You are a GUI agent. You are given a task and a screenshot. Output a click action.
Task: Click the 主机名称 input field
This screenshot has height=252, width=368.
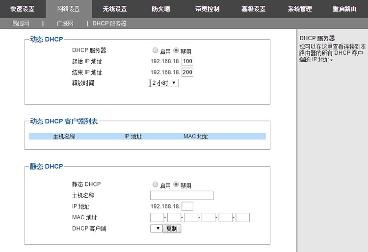pyautogui.click(x=182, y=195)
